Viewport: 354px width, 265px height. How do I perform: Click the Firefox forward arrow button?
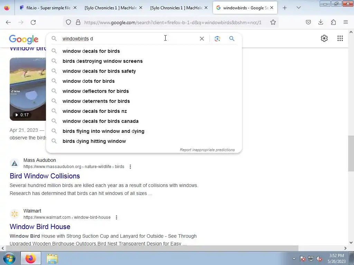tap(21, 22)
